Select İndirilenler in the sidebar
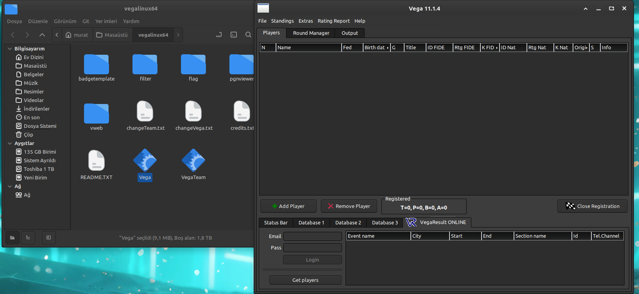Image resolution: width=639 pixels, height=294 pixels. tap(36, 109)
